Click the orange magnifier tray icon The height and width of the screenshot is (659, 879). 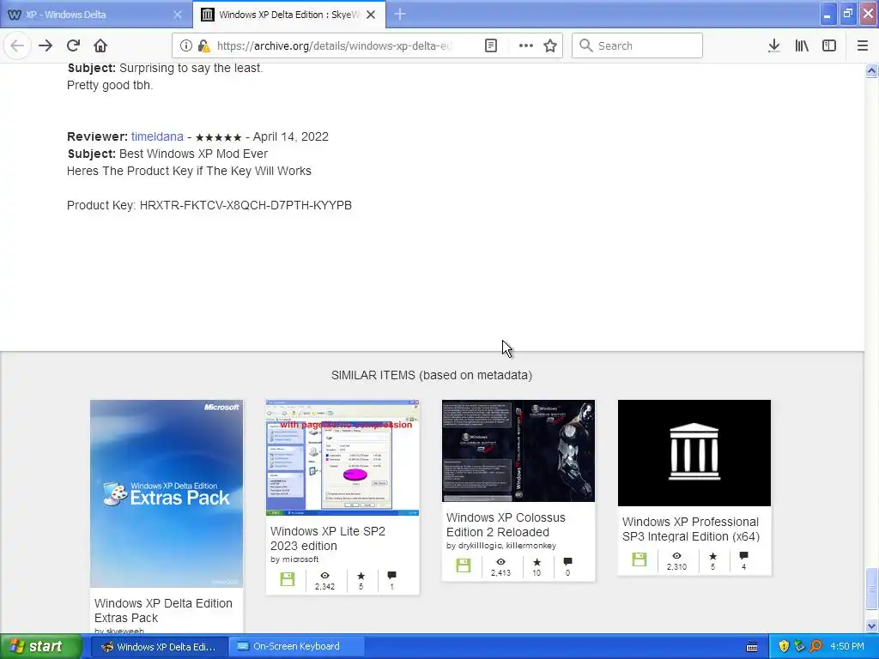[815, 647]
